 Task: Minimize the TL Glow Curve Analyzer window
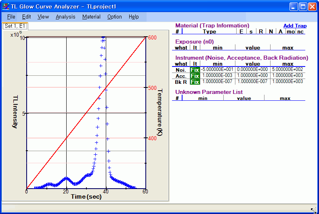coord(294,6)
